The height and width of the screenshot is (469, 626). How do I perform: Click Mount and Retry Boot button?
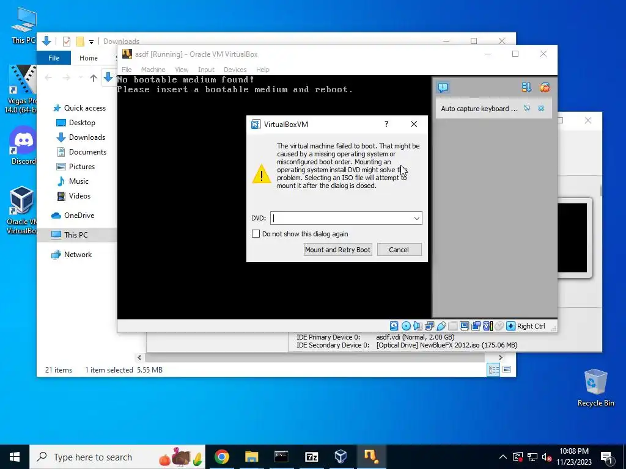[337, 250]
